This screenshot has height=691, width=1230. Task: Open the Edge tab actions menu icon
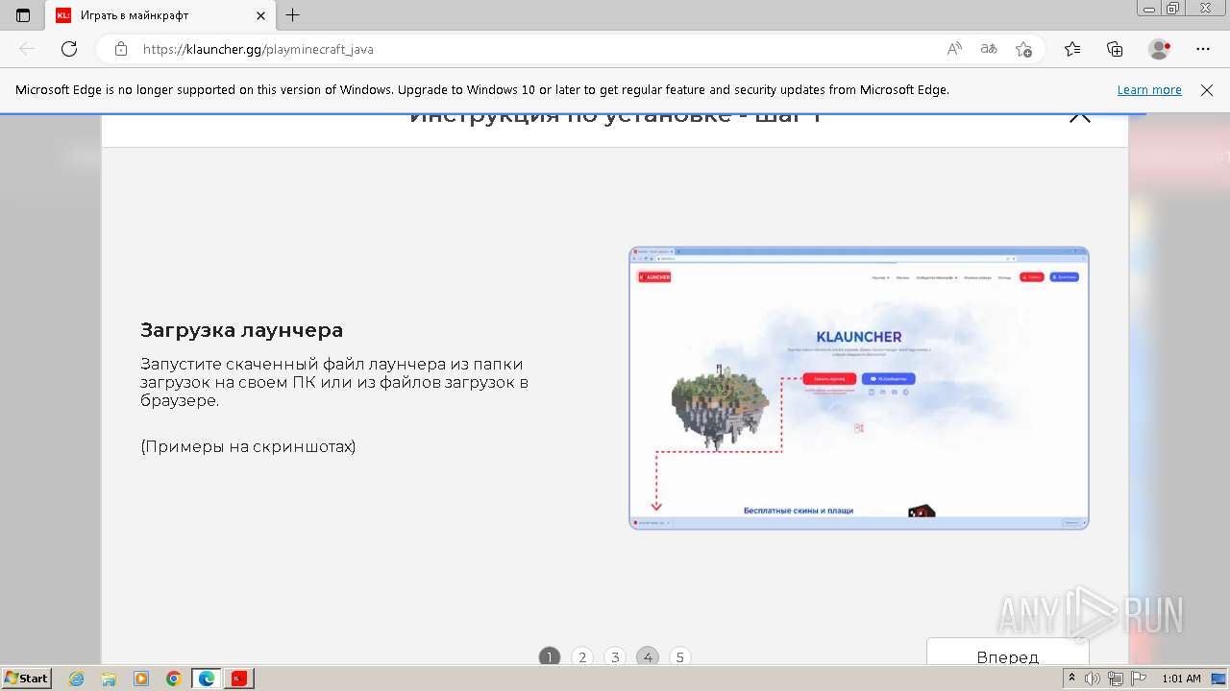[x=23, y=15]
